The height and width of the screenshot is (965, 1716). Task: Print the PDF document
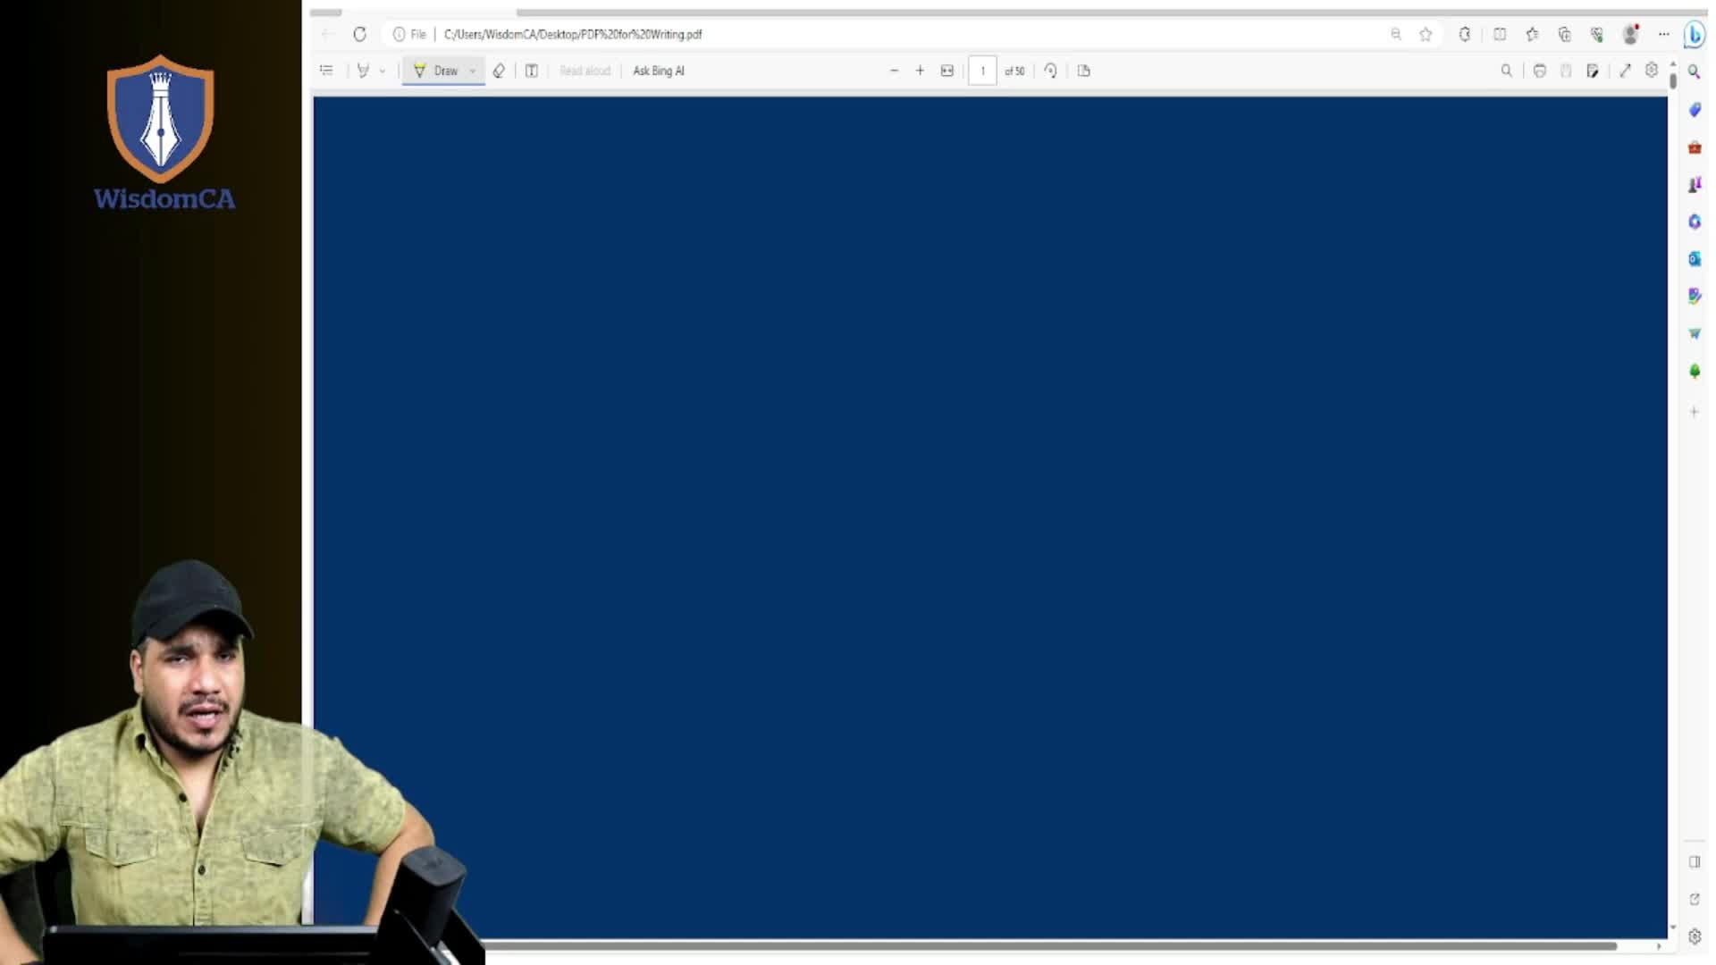(1539, 71)
